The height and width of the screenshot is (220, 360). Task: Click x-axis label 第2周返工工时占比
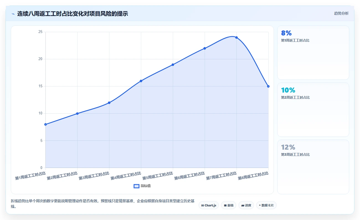62,176
